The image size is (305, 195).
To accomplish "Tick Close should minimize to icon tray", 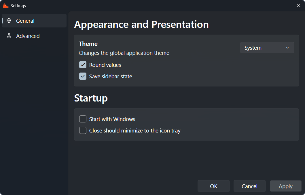I will pyautogui.click(x=83, y=130).
